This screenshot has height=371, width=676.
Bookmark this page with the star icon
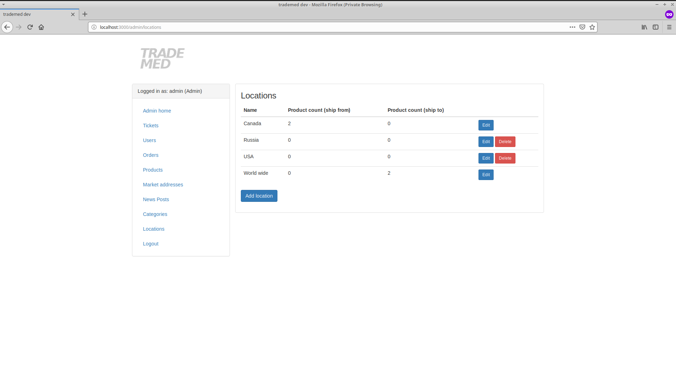click(x=592, y=27)
